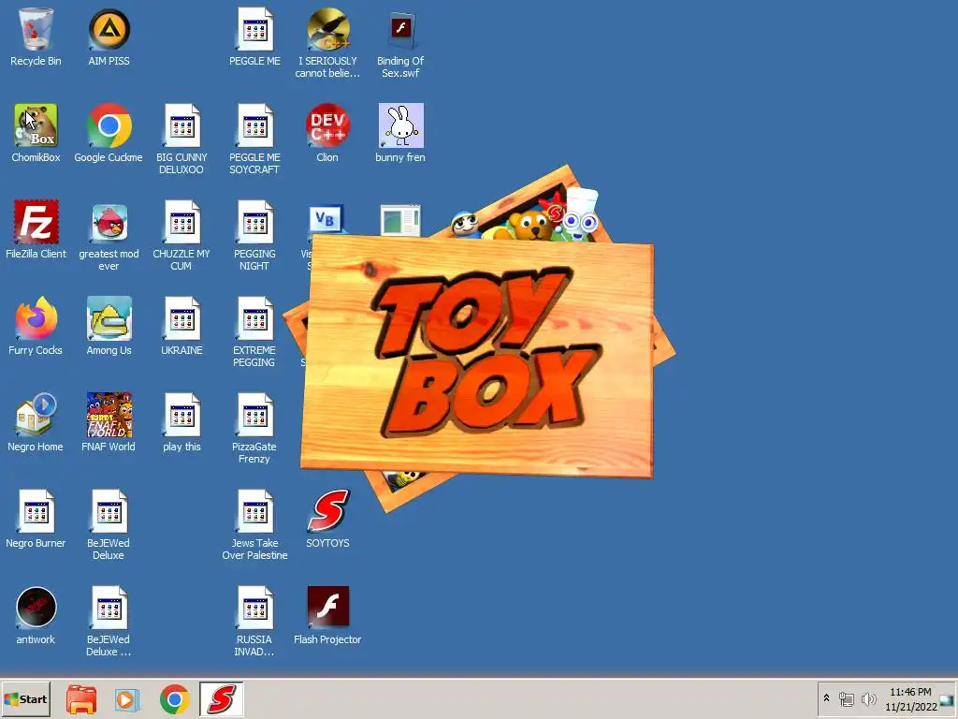
Task: Open the volume speaker tray icon
Action: [868, 698]
